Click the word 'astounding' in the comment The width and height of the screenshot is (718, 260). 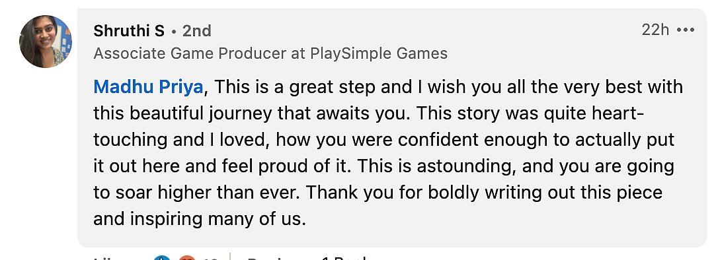click(x=469, y=166)
